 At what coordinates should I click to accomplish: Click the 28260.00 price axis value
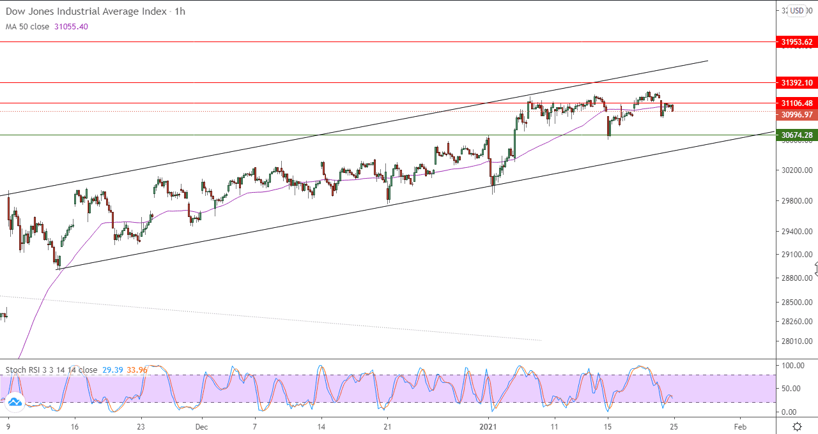tap(796, 322)
